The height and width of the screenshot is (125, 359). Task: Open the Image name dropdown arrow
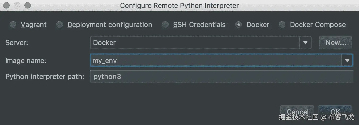click(347, 61)
